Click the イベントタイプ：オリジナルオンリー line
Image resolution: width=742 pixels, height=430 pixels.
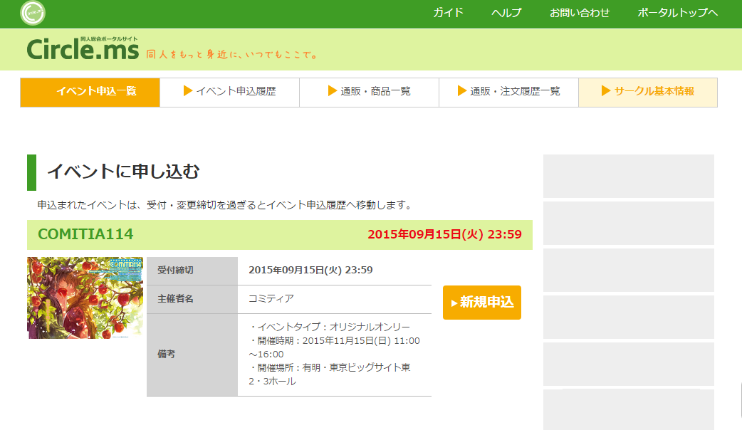click(330, 327)
